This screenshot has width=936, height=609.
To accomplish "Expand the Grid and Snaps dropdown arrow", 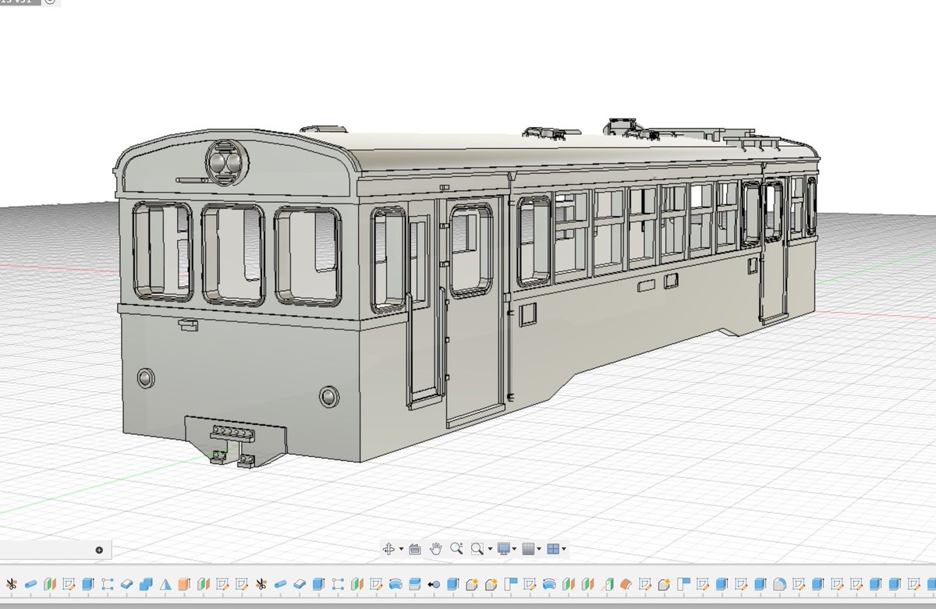I will click(539, 550).
